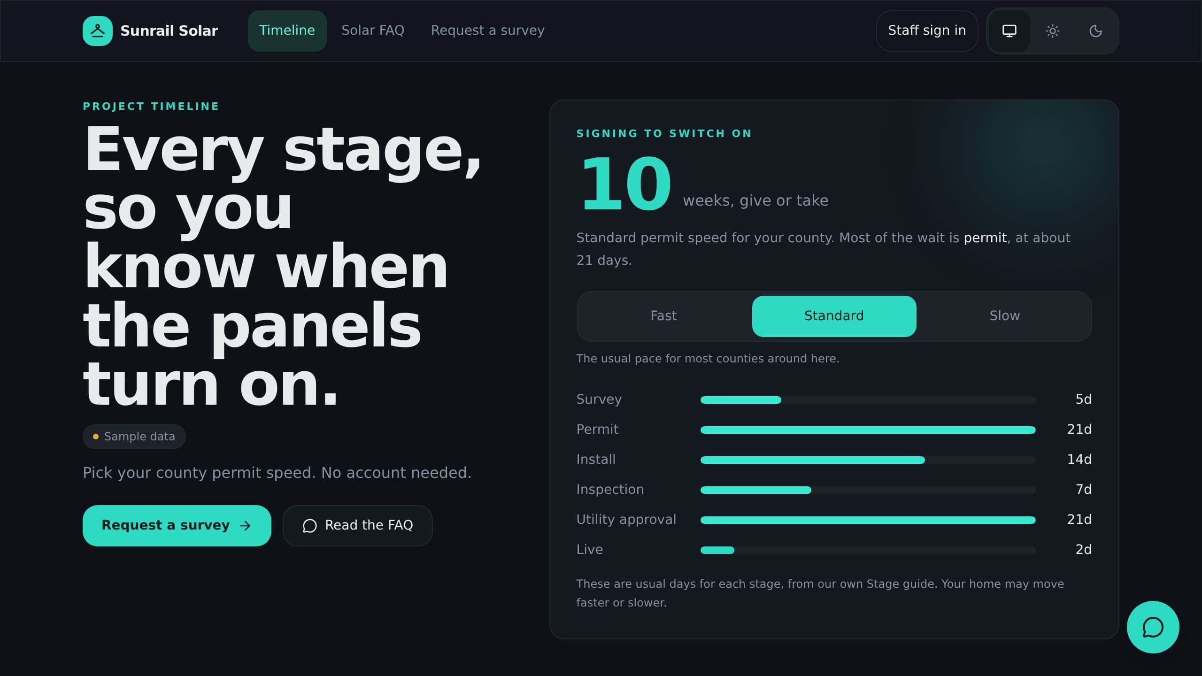Click the 'Every stage' main headline
The height and width of the screenshot is (676, 1202).
click(282, 266)
